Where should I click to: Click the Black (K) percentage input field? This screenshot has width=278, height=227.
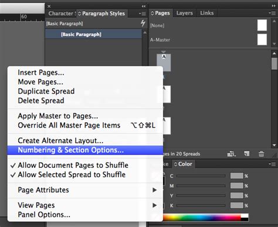tap(237, 205)
